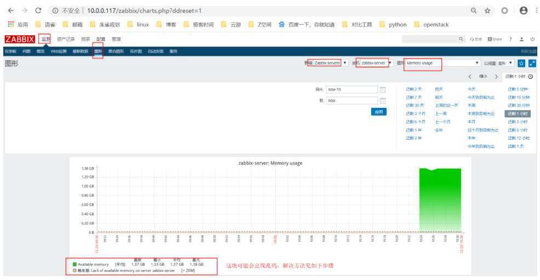Open the Share link in header
Image resolution: width=540 pixels, height=280 pixels.
[495, 39]
